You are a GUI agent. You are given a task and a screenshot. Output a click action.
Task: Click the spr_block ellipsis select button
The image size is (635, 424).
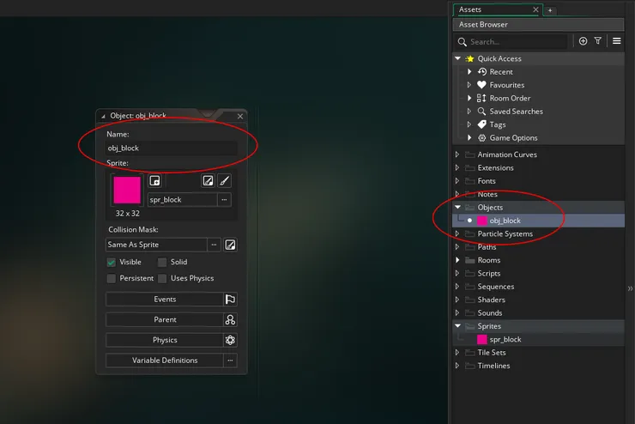pyautogui.click(x=224, y=200)
